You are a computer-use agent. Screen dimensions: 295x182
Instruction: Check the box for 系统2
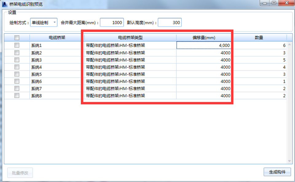[17, 52]
